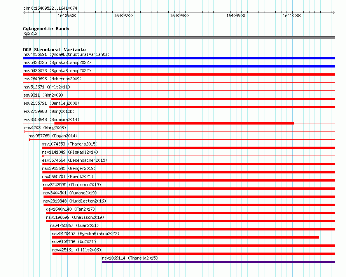Open nsv1069114 Thareja2015 label
The width and height of the screenshot is (346, 277).
[130, 258]
